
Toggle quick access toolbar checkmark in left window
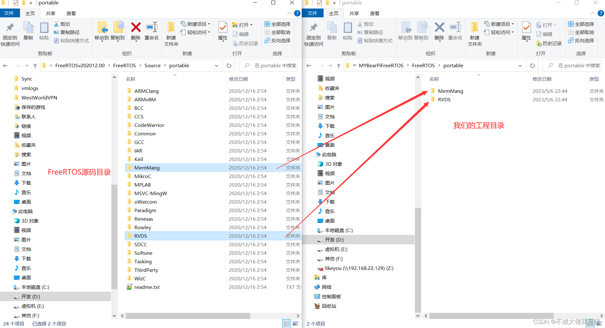pyautogui.click(x=16, y=3)
